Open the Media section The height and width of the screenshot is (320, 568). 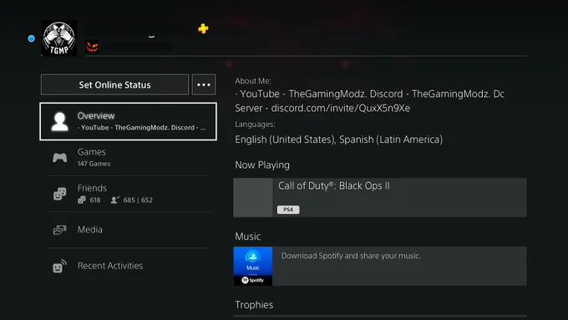(x=129, y=230)
